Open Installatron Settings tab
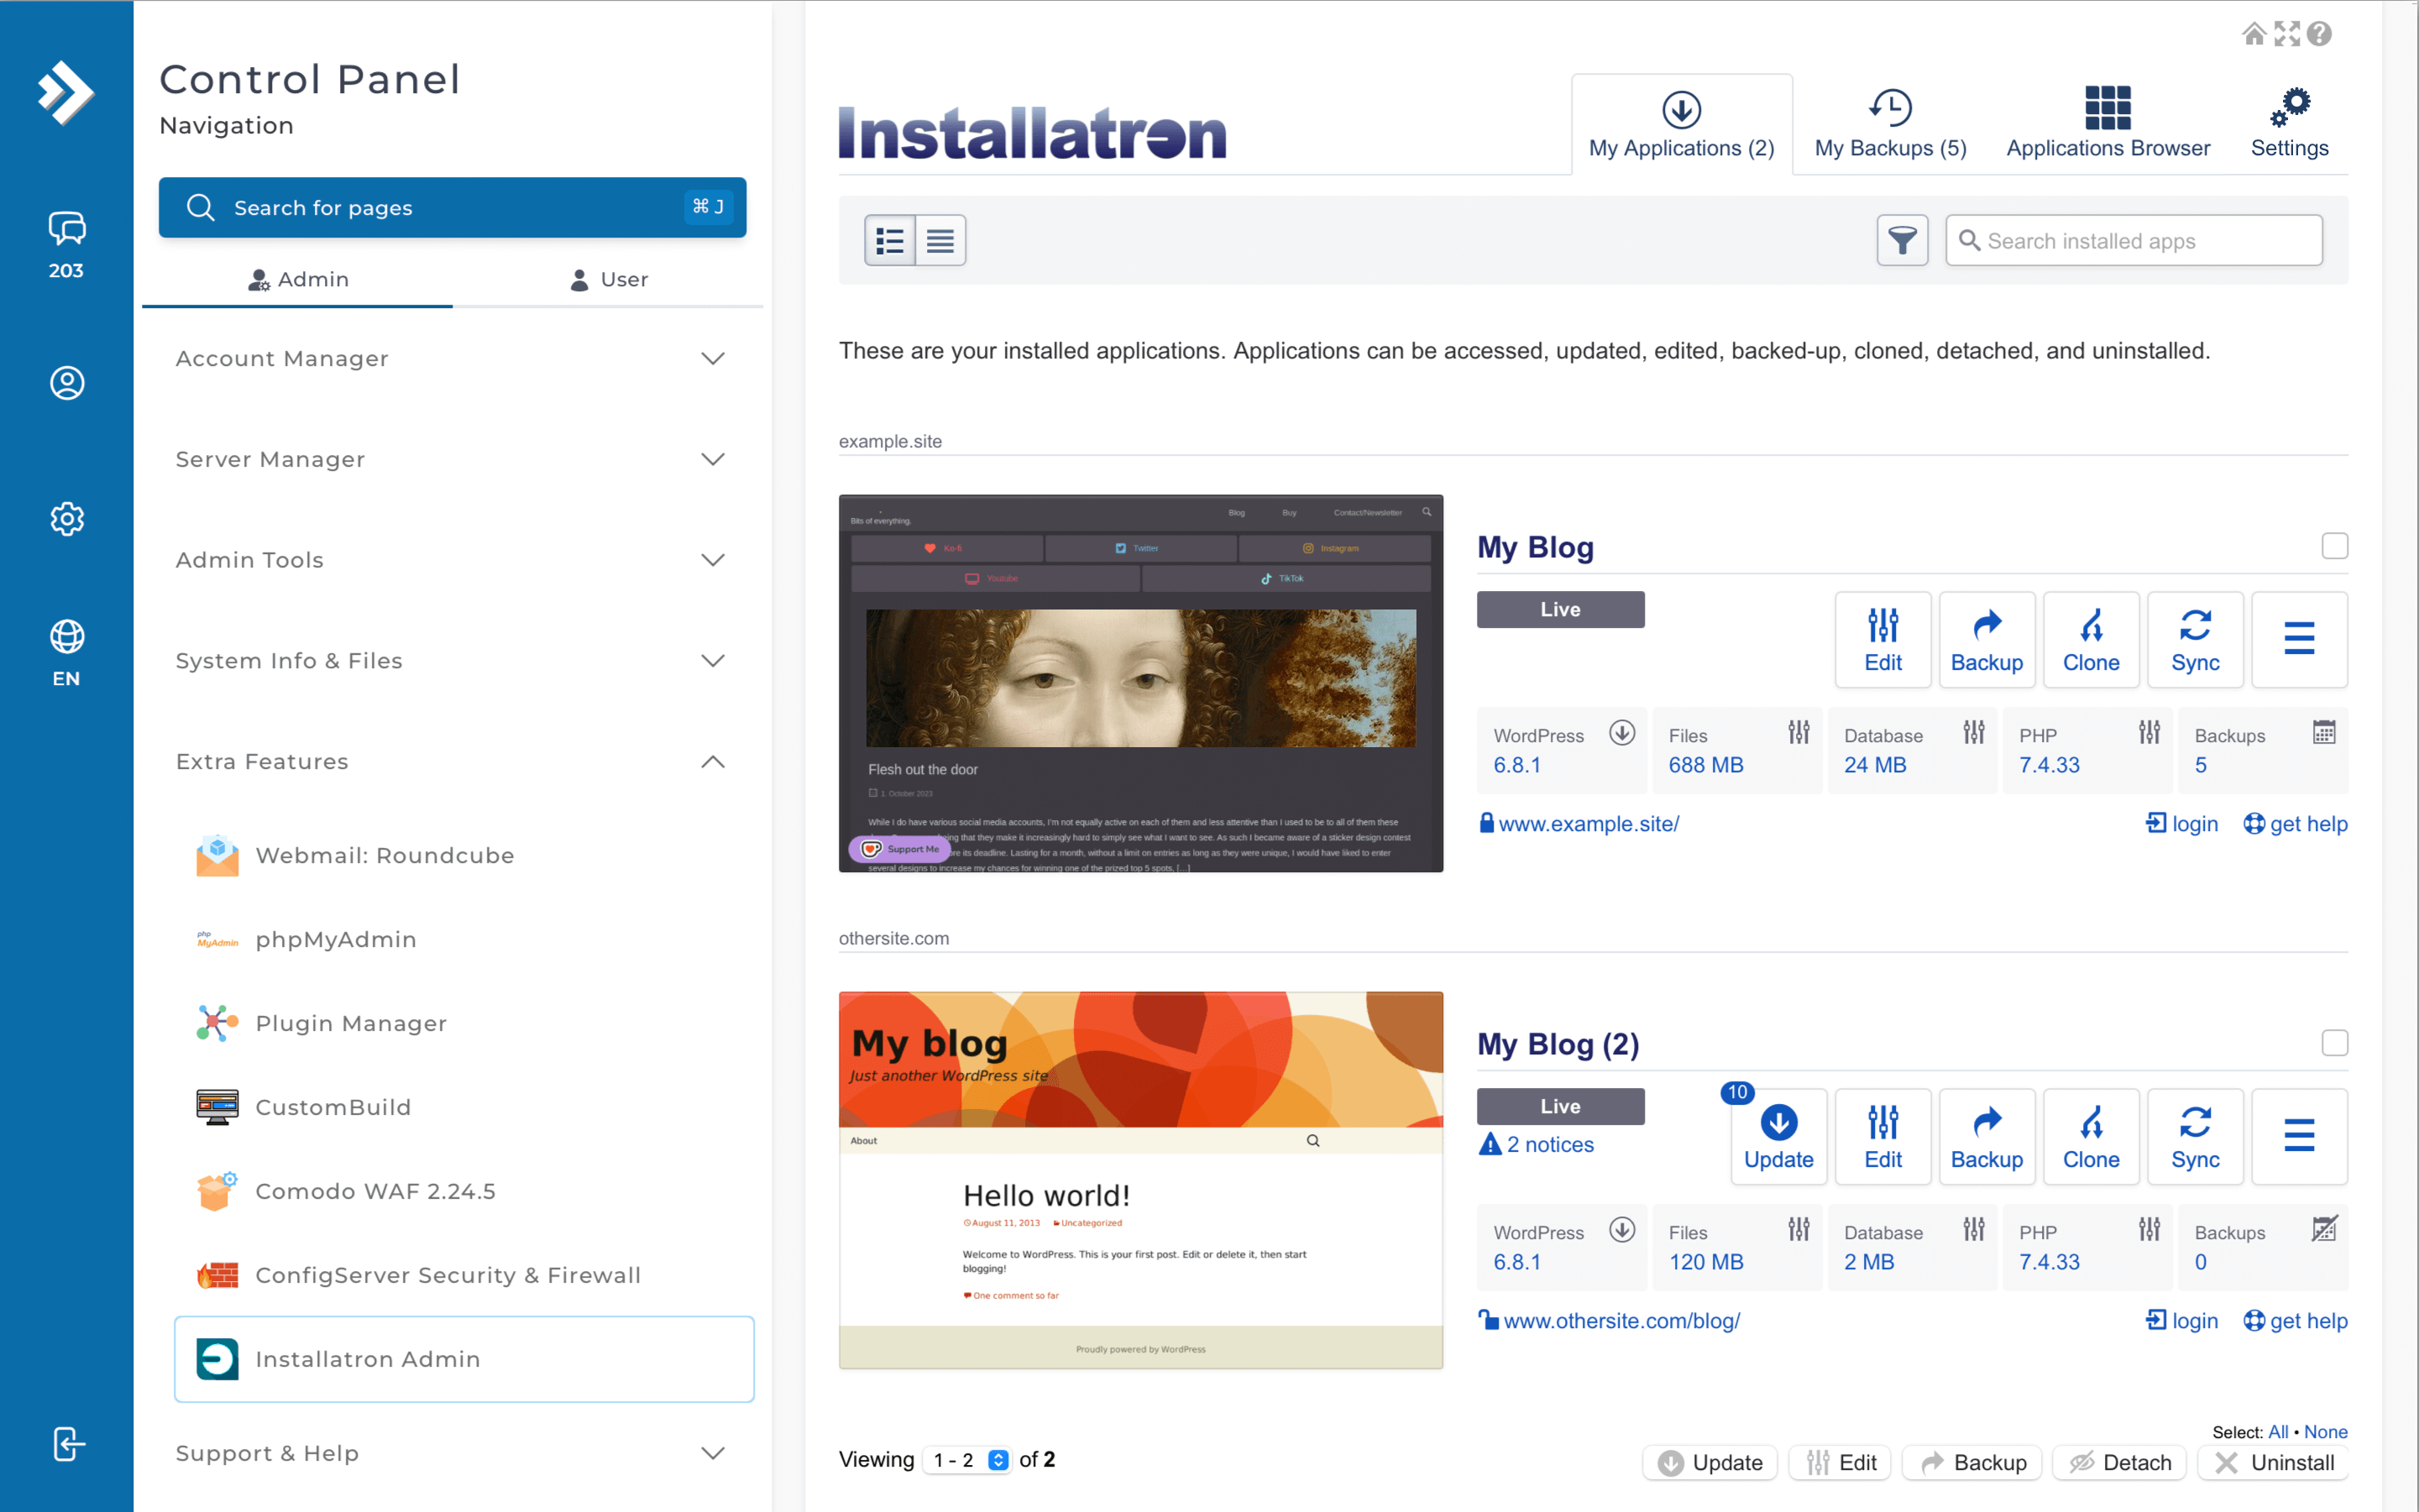This screenshot has height=1512, width=2419. [x=2289, y=124]
